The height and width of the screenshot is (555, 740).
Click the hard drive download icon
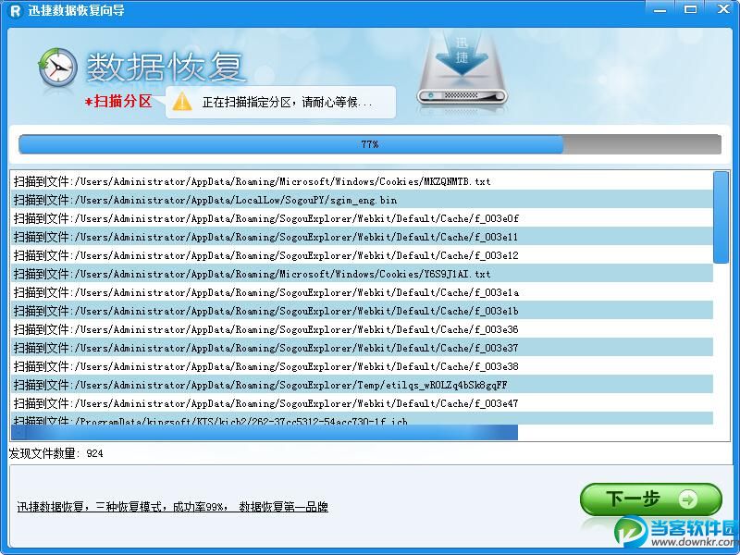point(461,68)
